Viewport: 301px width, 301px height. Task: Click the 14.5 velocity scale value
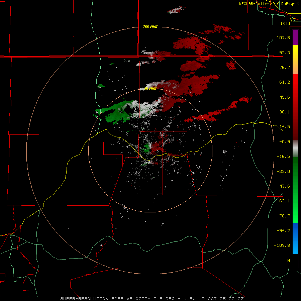pos(285,127)
